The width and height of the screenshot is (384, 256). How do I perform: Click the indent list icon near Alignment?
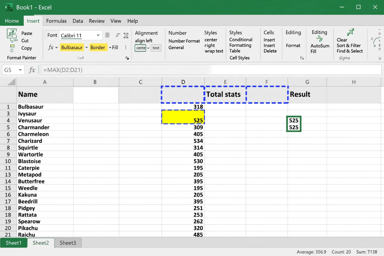point(126,35)
